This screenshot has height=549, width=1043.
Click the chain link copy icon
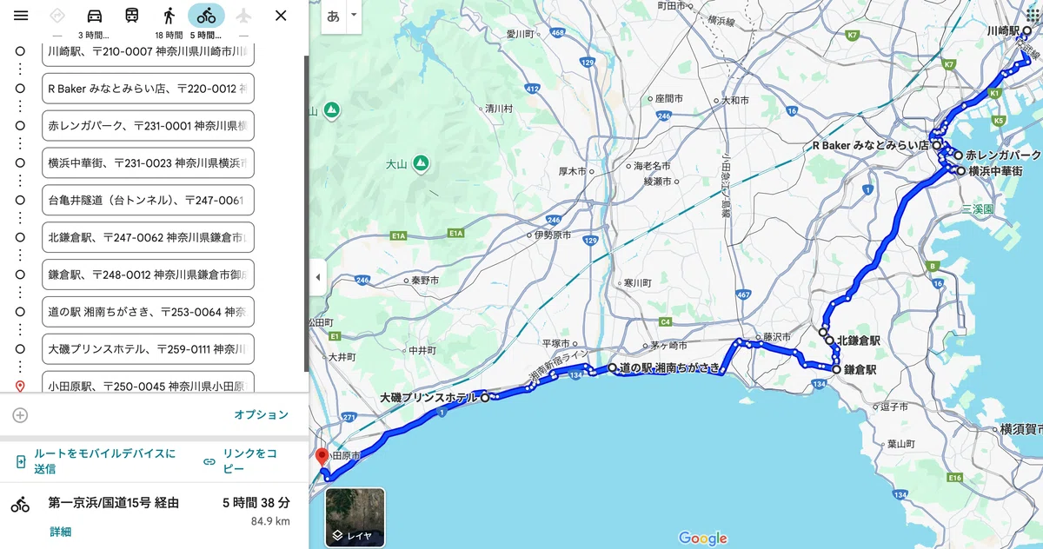209,461
